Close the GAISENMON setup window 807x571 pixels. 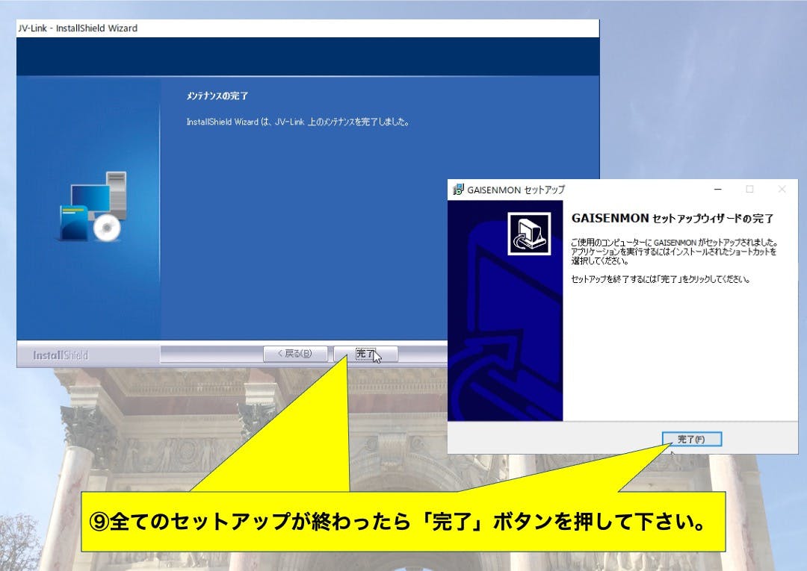tap(782, 189)
